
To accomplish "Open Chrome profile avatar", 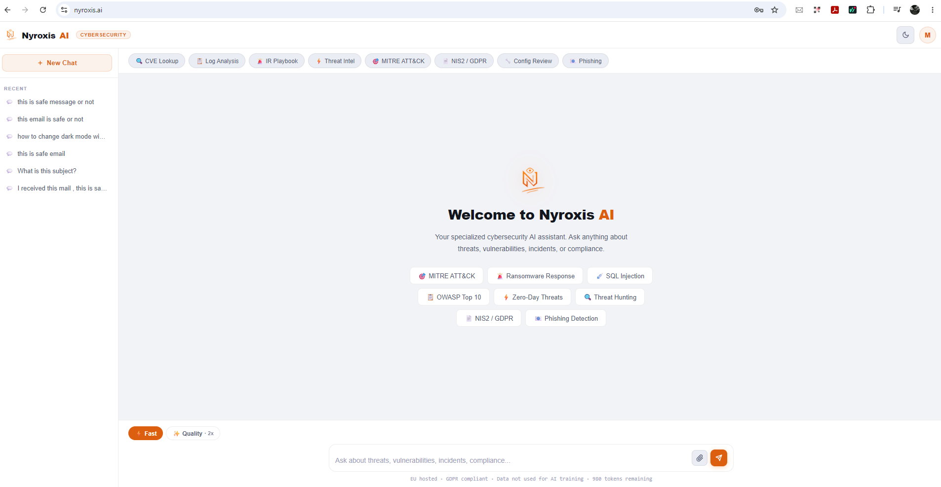I will [x=915, y=10].
